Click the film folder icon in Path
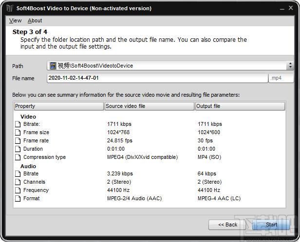300x242 pixels. [53, 66]
